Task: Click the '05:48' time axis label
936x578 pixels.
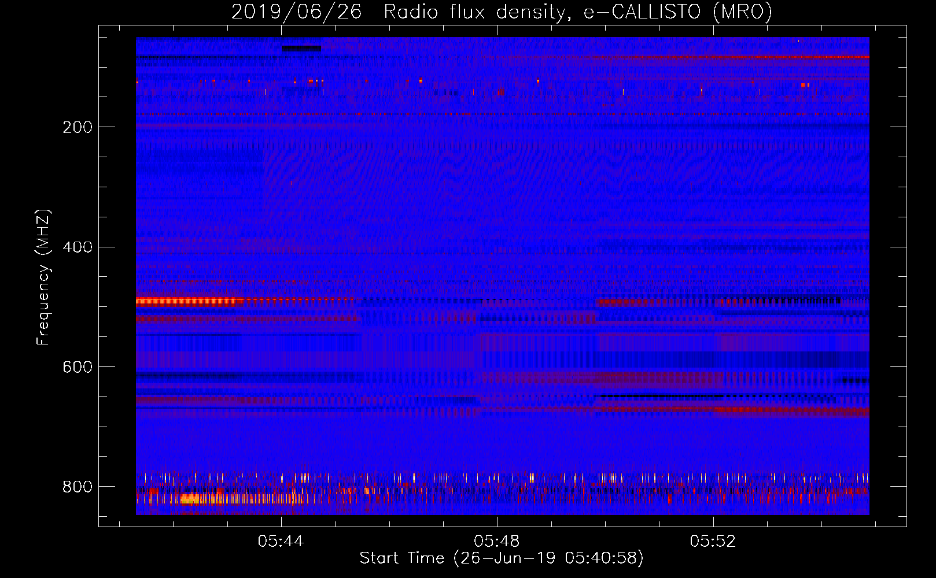Action: click(x=497, y=541)
